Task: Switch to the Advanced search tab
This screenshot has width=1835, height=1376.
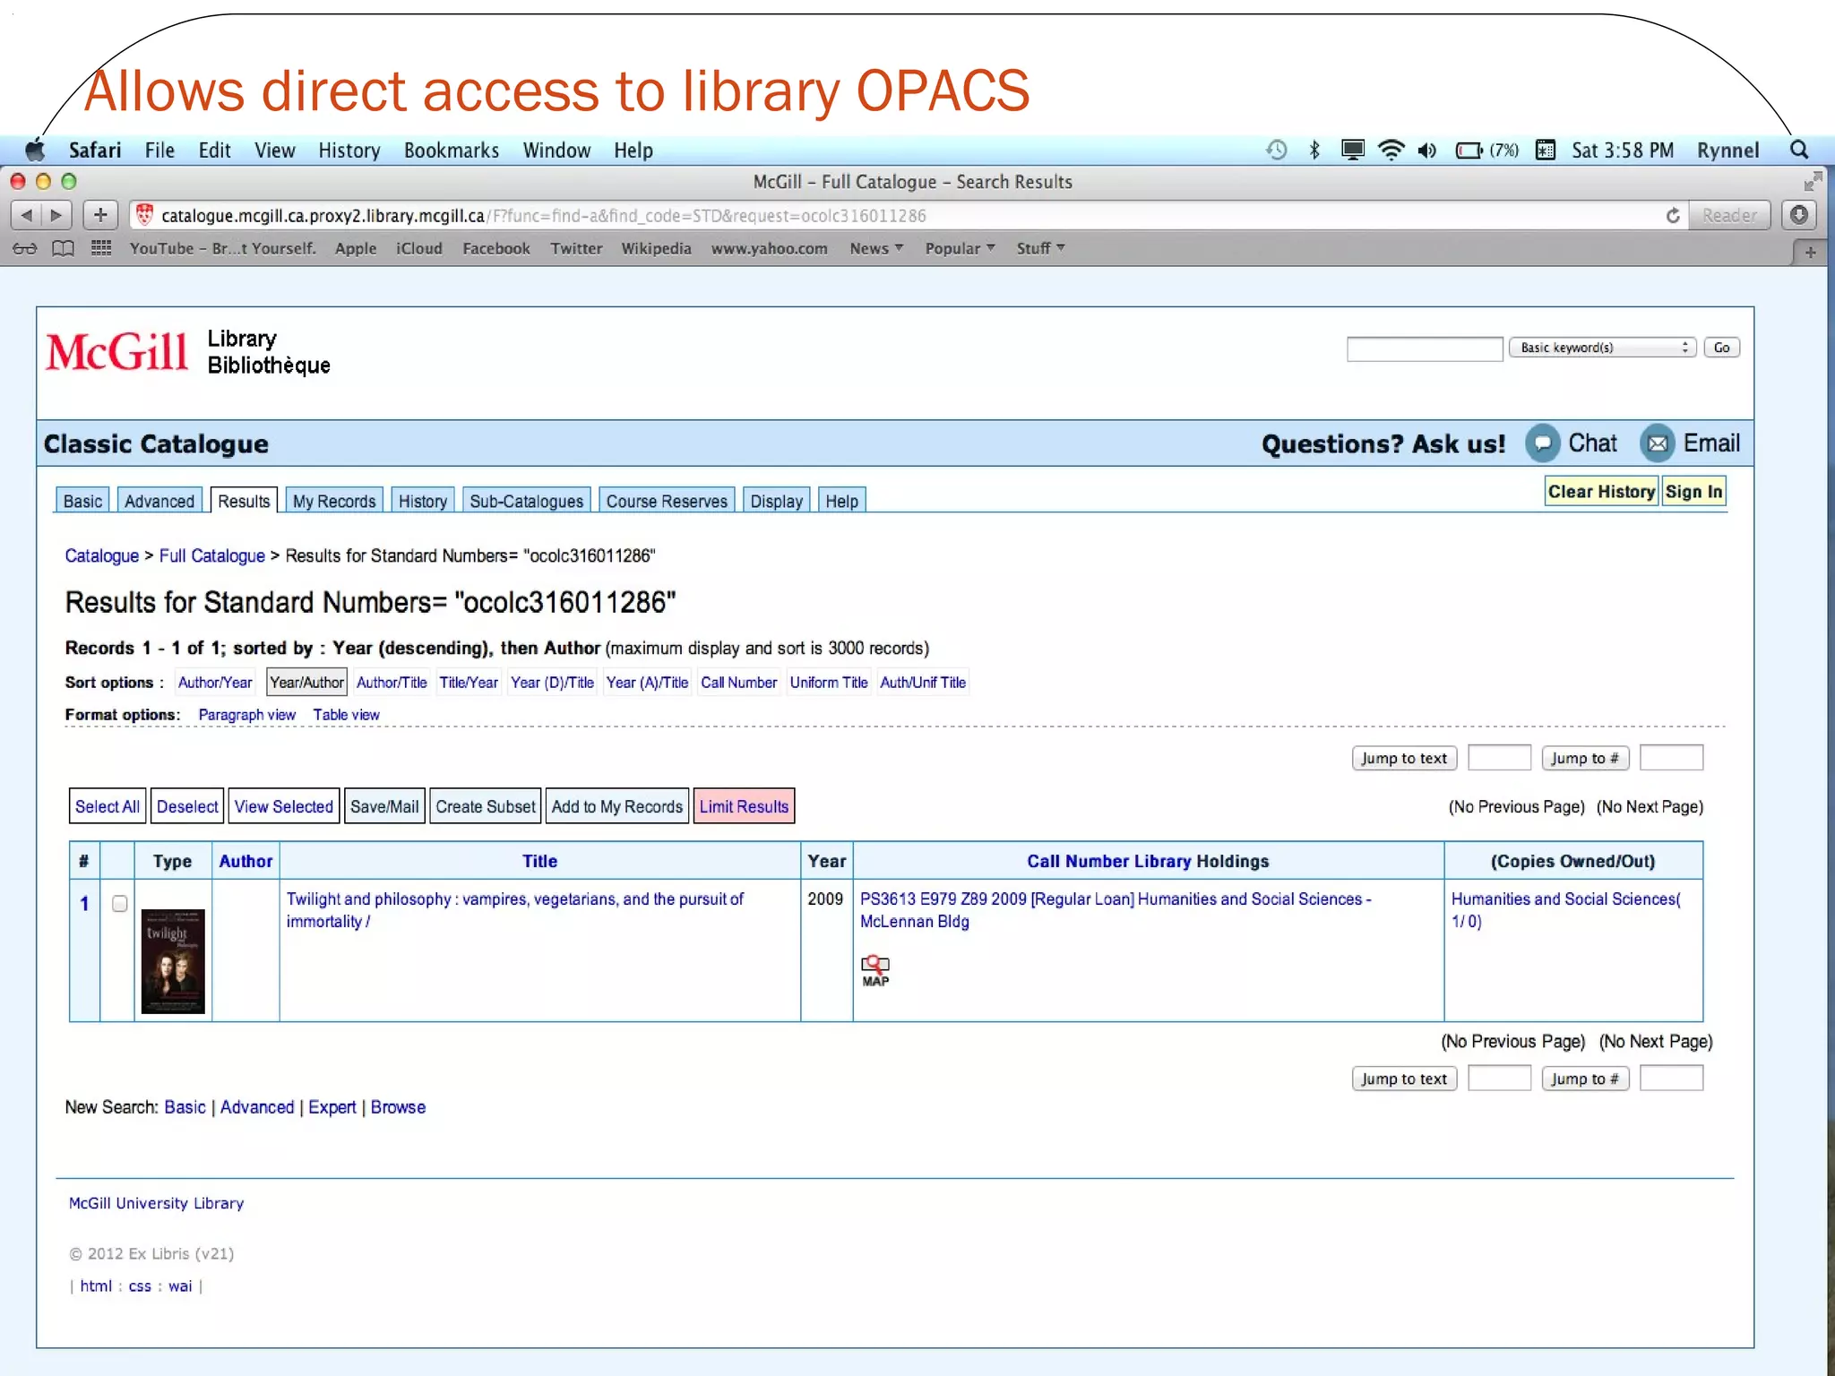Action: click(x=159, y=501)
